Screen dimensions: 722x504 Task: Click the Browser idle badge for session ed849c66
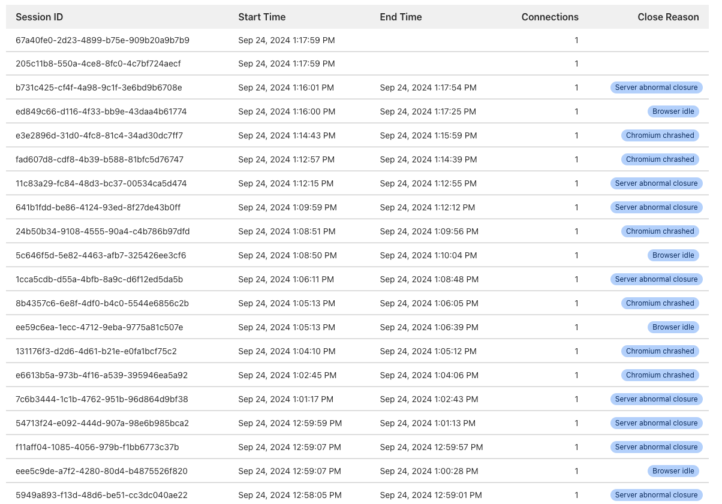point(673,111)
